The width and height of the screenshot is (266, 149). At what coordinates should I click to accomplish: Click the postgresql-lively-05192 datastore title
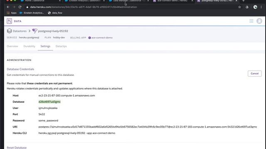[x=53, y=31]
